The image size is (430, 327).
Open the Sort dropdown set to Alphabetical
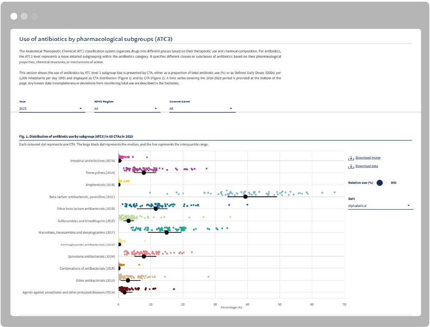pyautogui.click(x=380, y=206)
